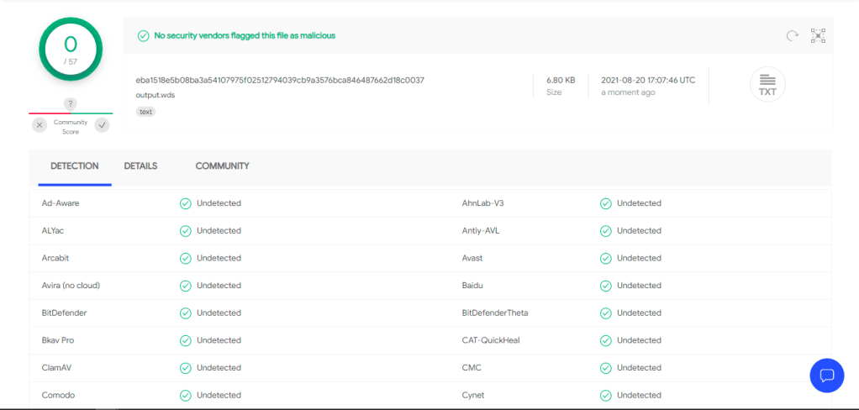Screen dimensions: 859x410
Task: Click the detection score circle 0/57
Action: click(71, 49)
